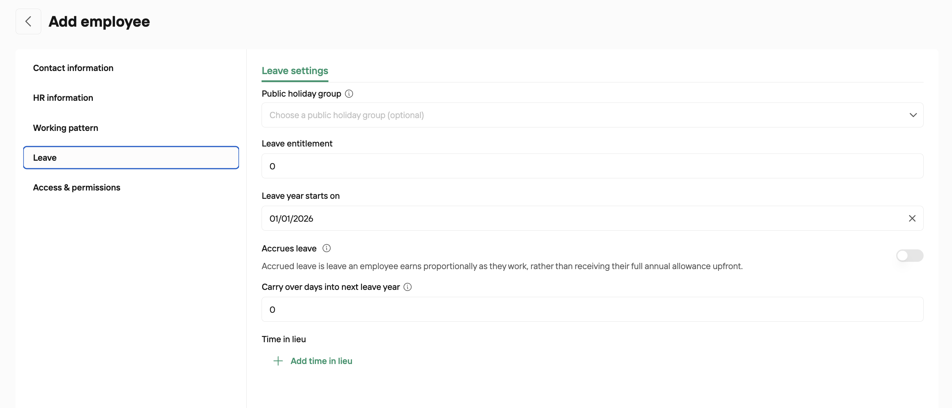Clear the leave year start date
The height and width of the screenshot is (408, 952).
(x=912, y=219)
